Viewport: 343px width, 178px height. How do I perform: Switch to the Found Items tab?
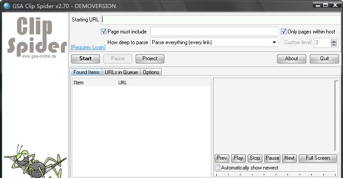86,72
